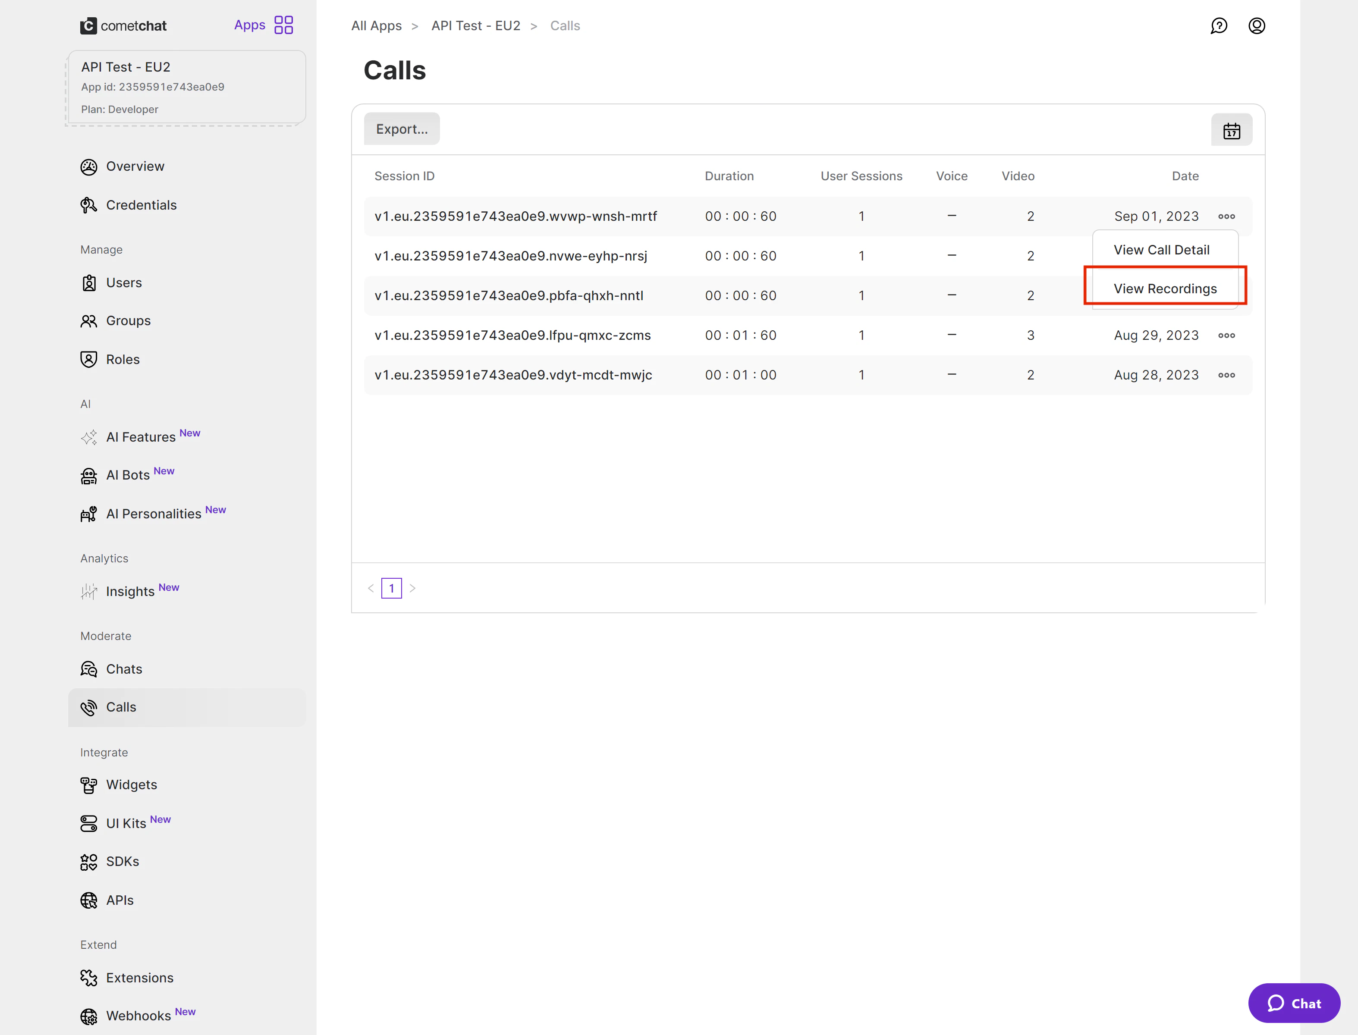Go to Credentials in sidebar
This screenshot has height=1035, width=1358.
coord(141,205)
